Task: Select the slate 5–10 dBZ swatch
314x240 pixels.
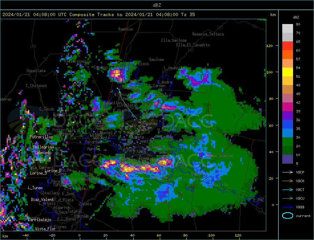Action: click(x=287, y=159)
